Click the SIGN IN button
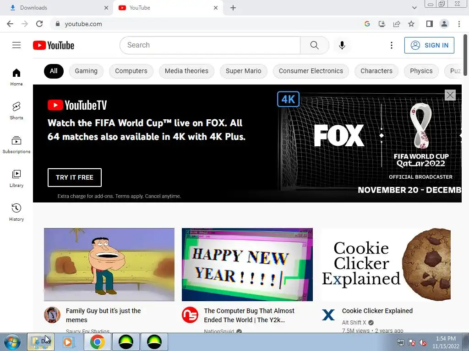This screenshot has height=351, width=469. (x=429, y=45)
